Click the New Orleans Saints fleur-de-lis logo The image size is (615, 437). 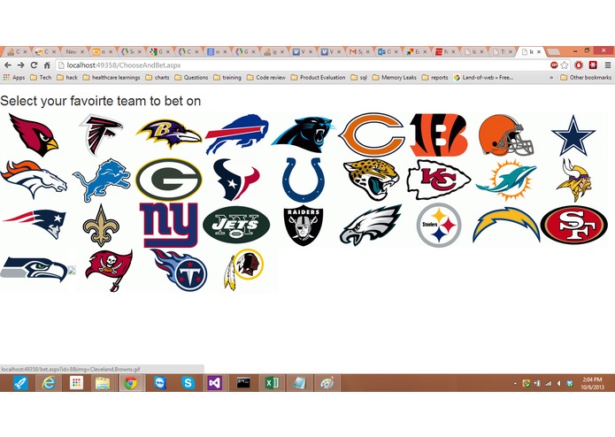pos(101,225)
